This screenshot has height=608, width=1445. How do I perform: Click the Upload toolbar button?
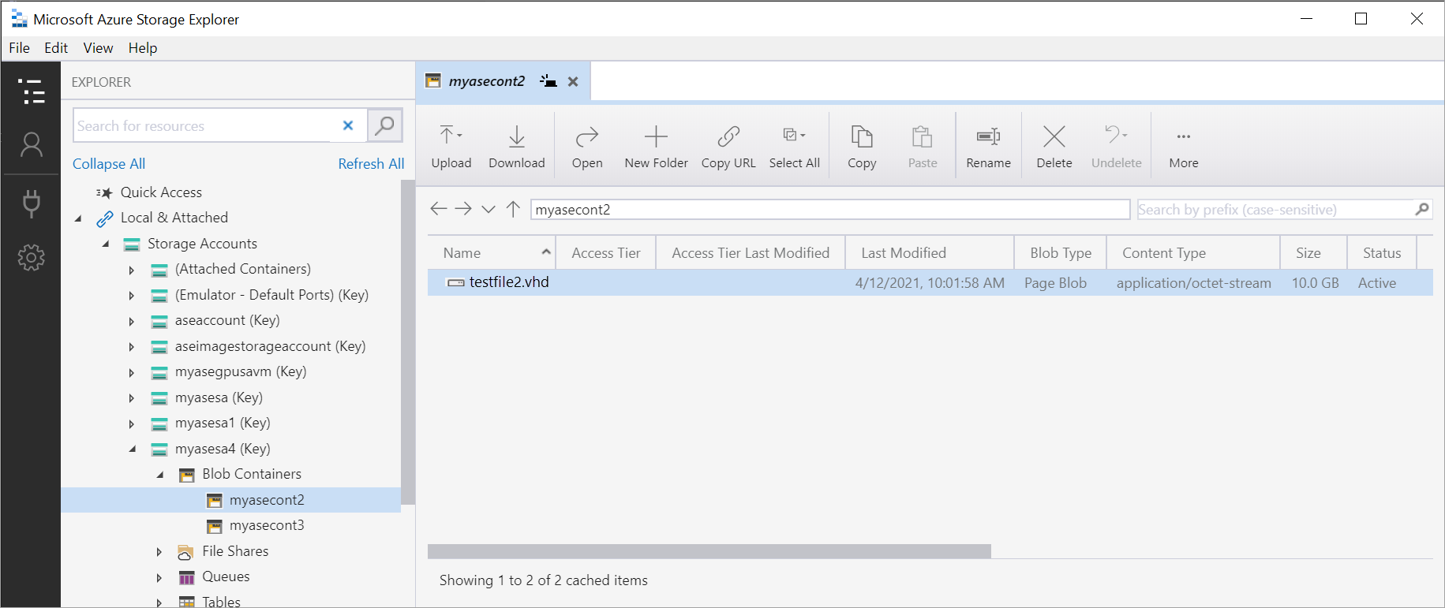point(451,147)
